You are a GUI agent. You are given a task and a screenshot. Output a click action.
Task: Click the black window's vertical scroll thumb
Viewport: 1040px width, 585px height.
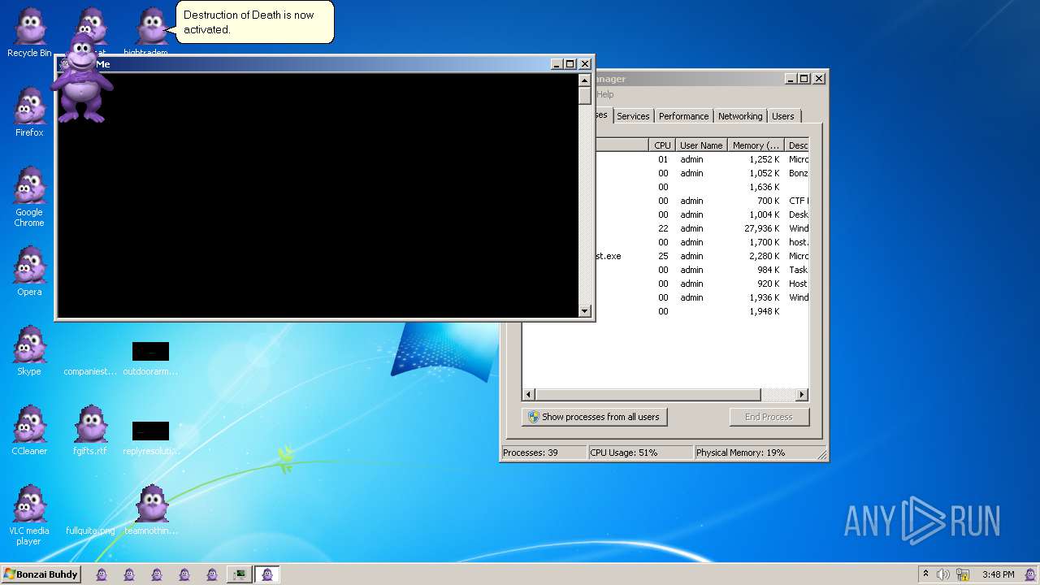[584, 95]
